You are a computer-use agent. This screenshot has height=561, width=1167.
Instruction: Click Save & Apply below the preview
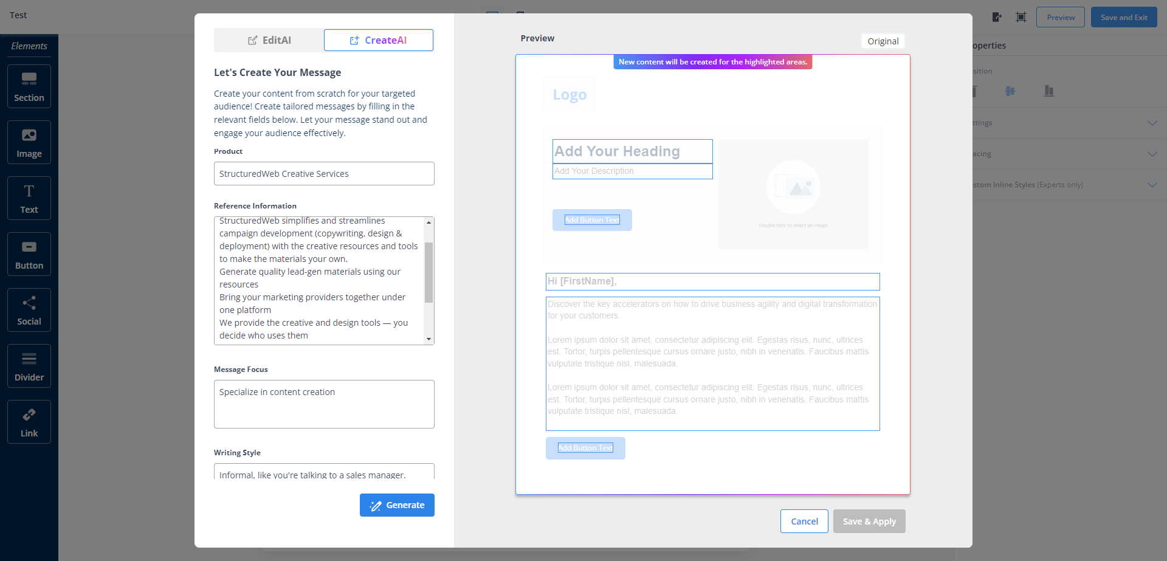(869, 521)
